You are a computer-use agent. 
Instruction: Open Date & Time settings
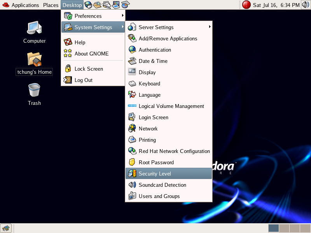(169, 61)
